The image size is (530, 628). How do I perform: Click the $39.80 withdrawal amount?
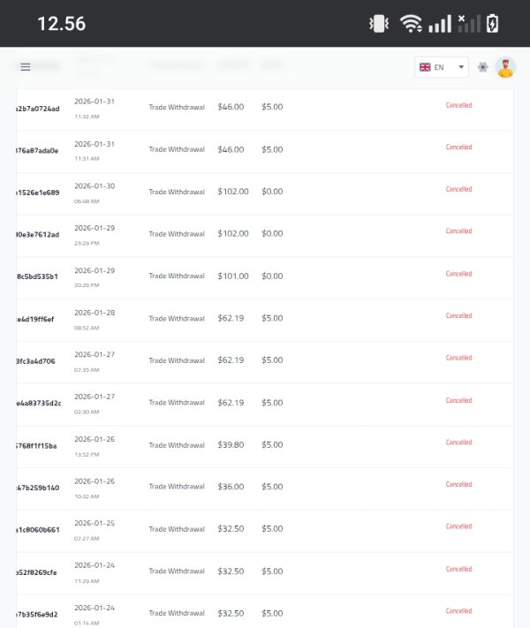231,445
